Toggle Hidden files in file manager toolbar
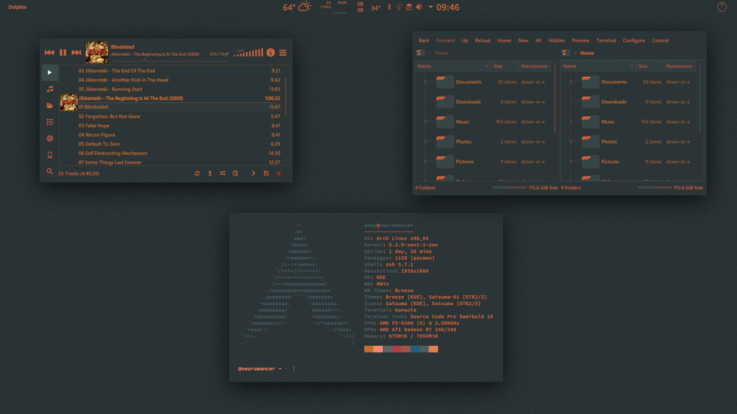This screenshot has width=737, height=414. [556, 40]
